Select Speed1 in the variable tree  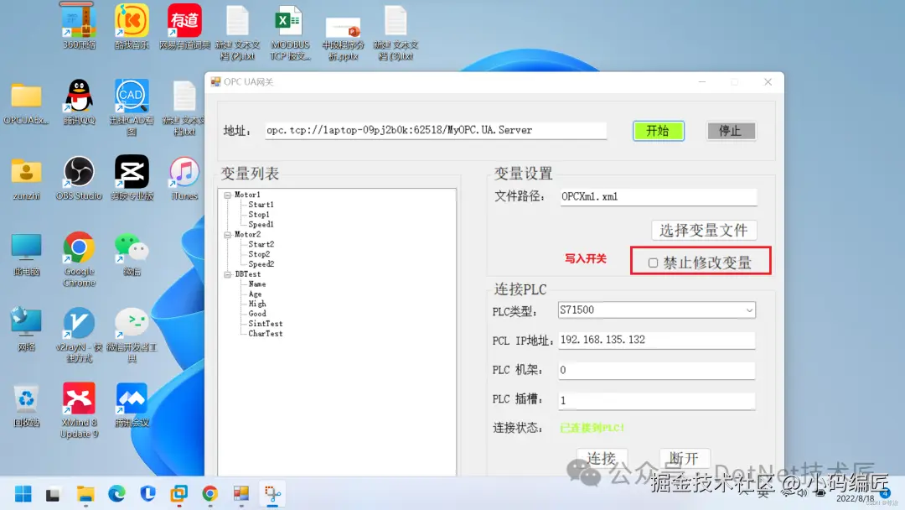[261, 224]
